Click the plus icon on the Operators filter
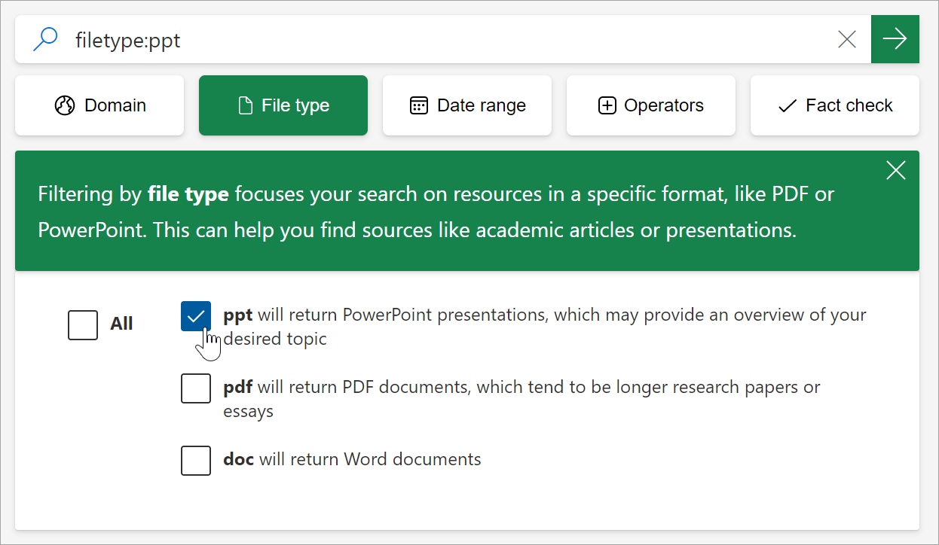 pyautogui.click(x=606, y=105)
